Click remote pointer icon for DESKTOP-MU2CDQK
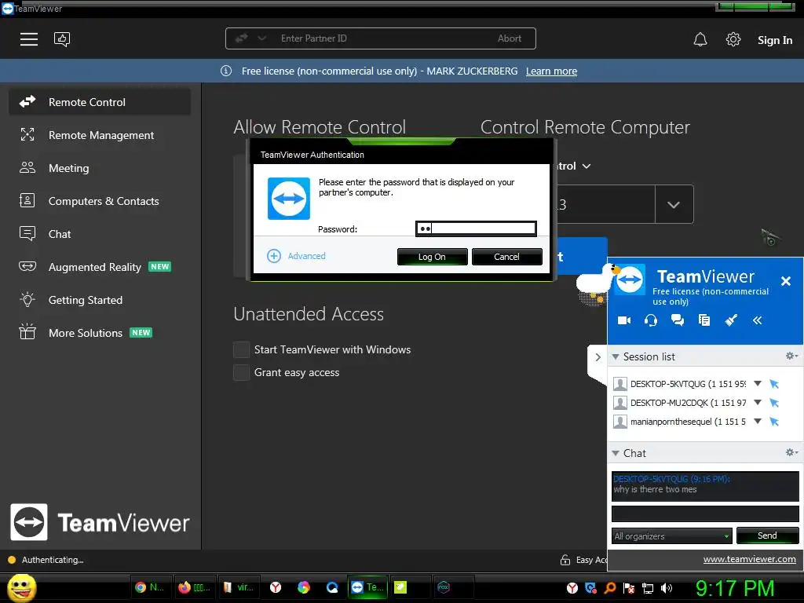 click(774, 403)
